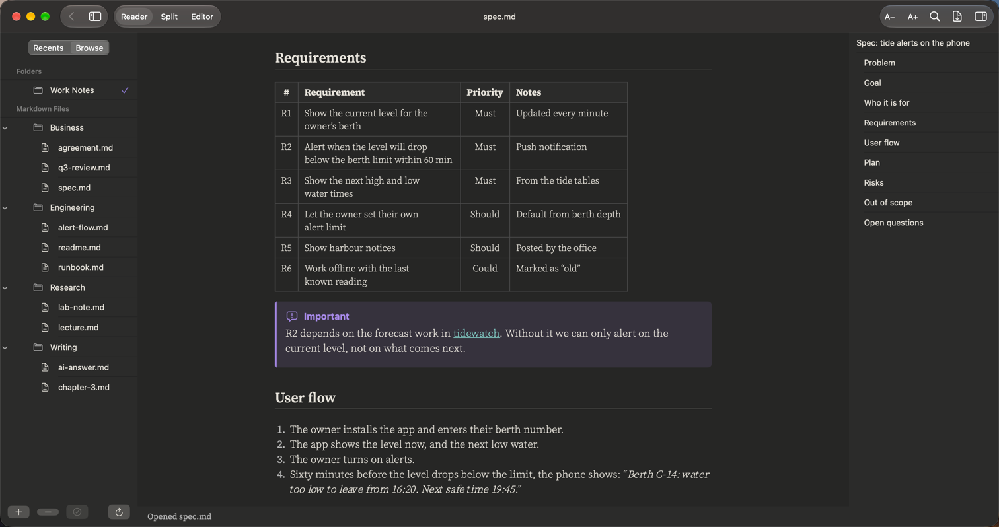Collapse the Research folder
Screen dimensions: 999x527
[x=5, y=288]
